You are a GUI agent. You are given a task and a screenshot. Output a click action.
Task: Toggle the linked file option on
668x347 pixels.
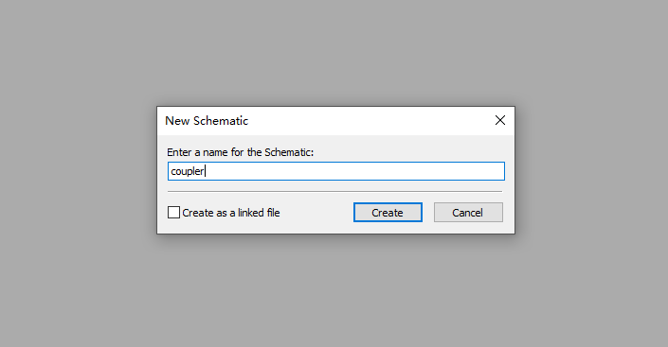coord(173,212)
